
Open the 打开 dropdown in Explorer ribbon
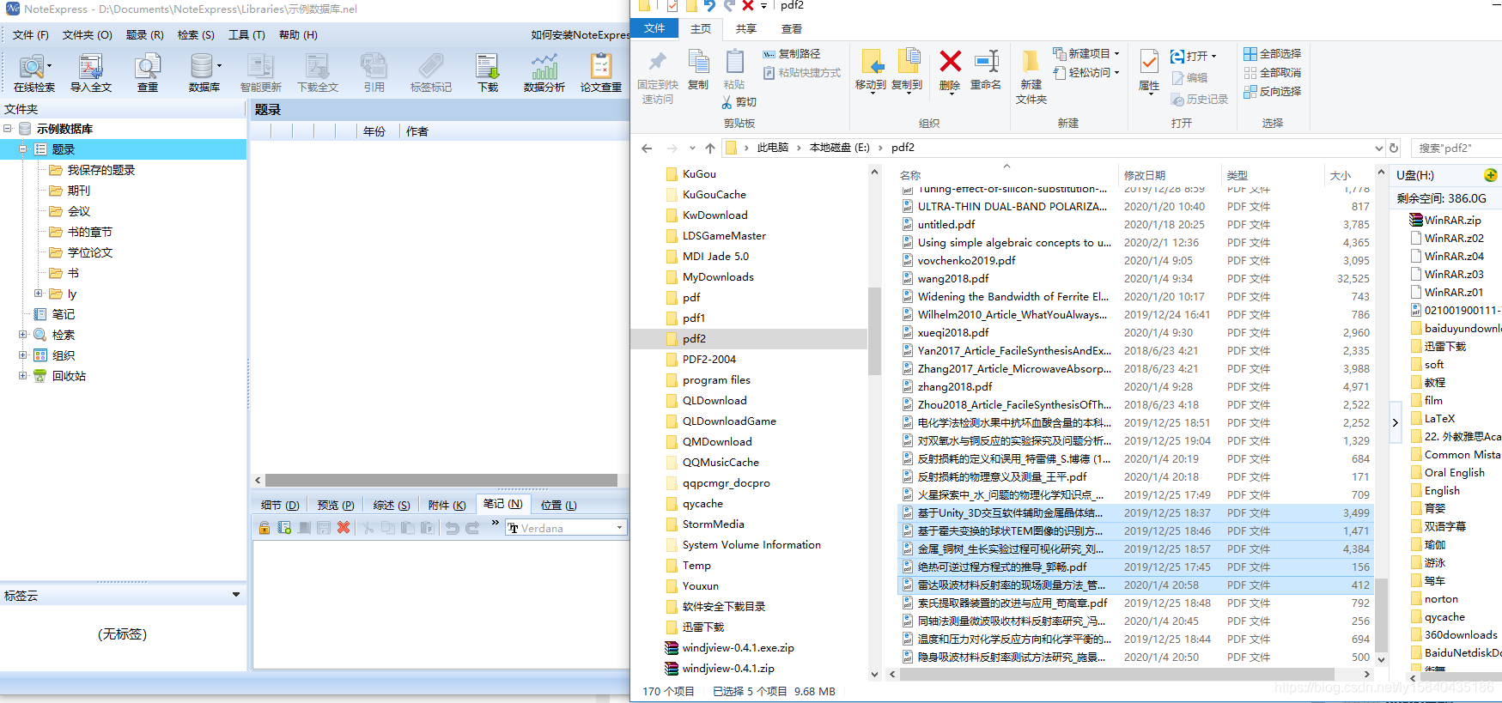pos(1194,57)
